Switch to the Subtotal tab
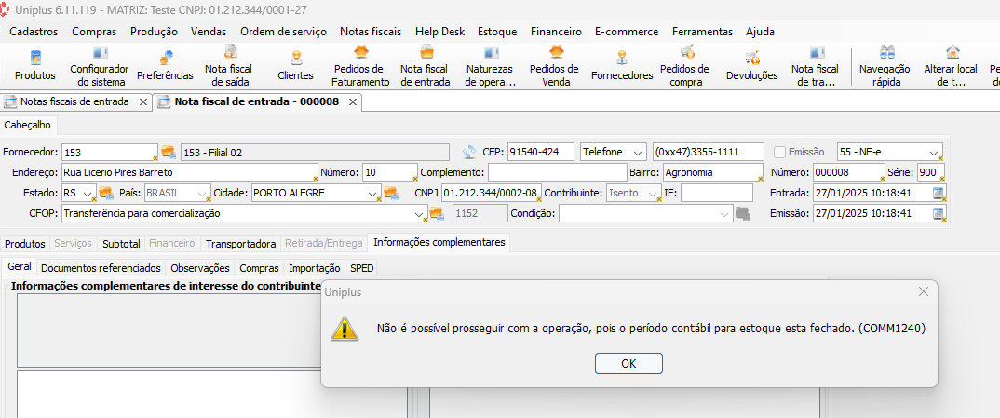Viewport: 1000px width, 418px height. [x=121, y=243]
